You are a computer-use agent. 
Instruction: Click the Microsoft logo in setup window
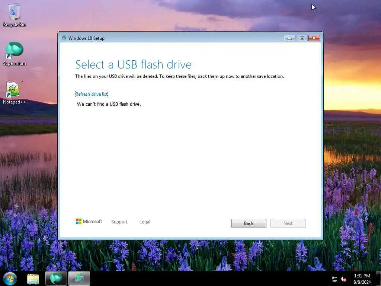coord(89,221)
